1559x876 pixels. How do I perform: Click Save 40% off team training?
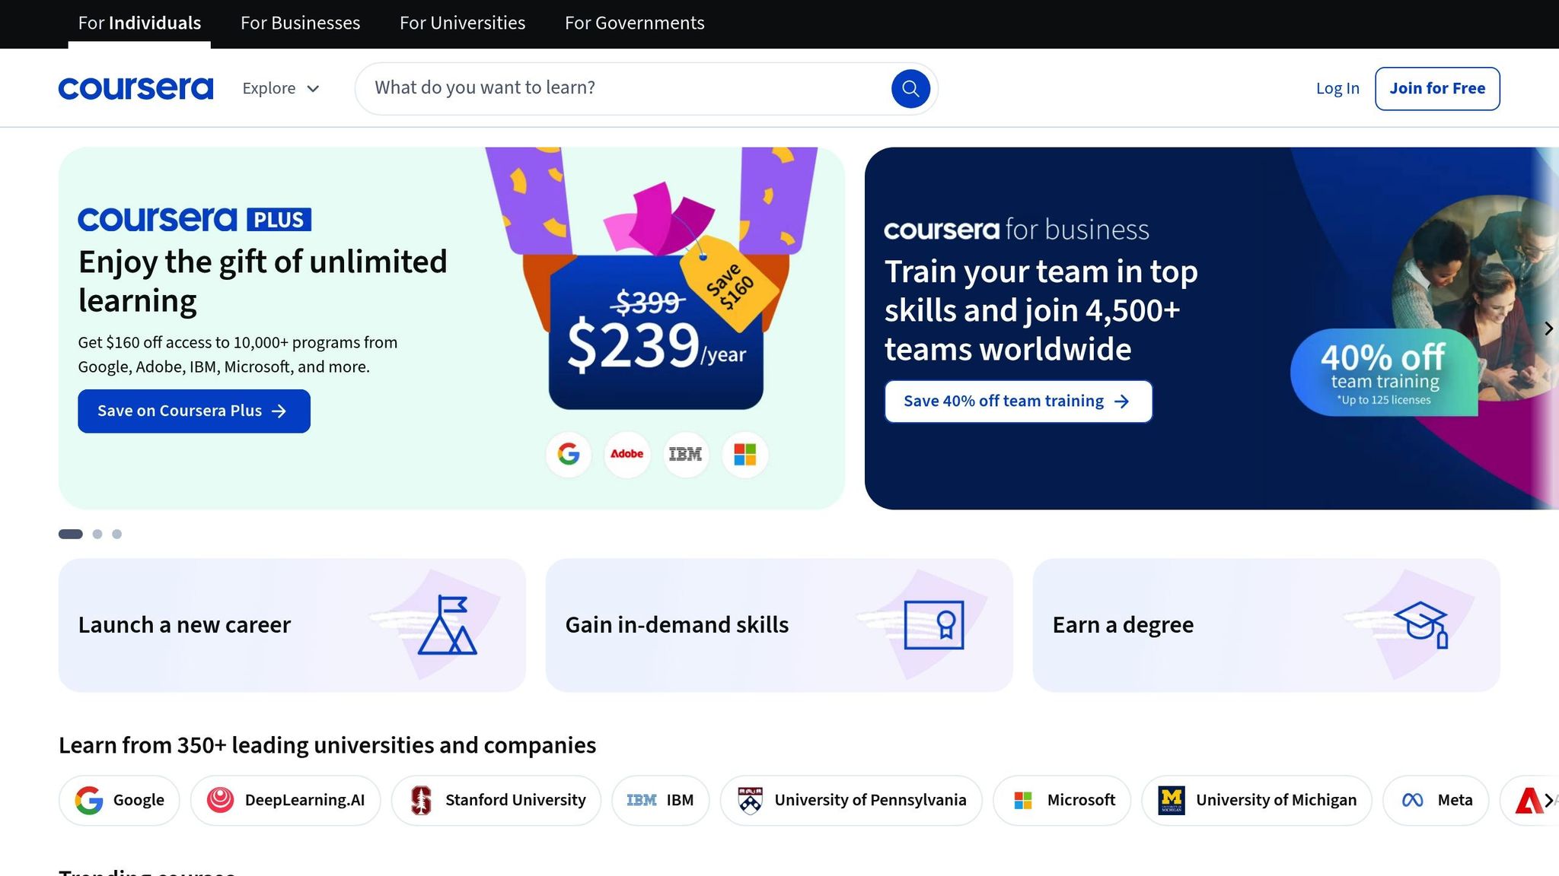coord(1018,401)
